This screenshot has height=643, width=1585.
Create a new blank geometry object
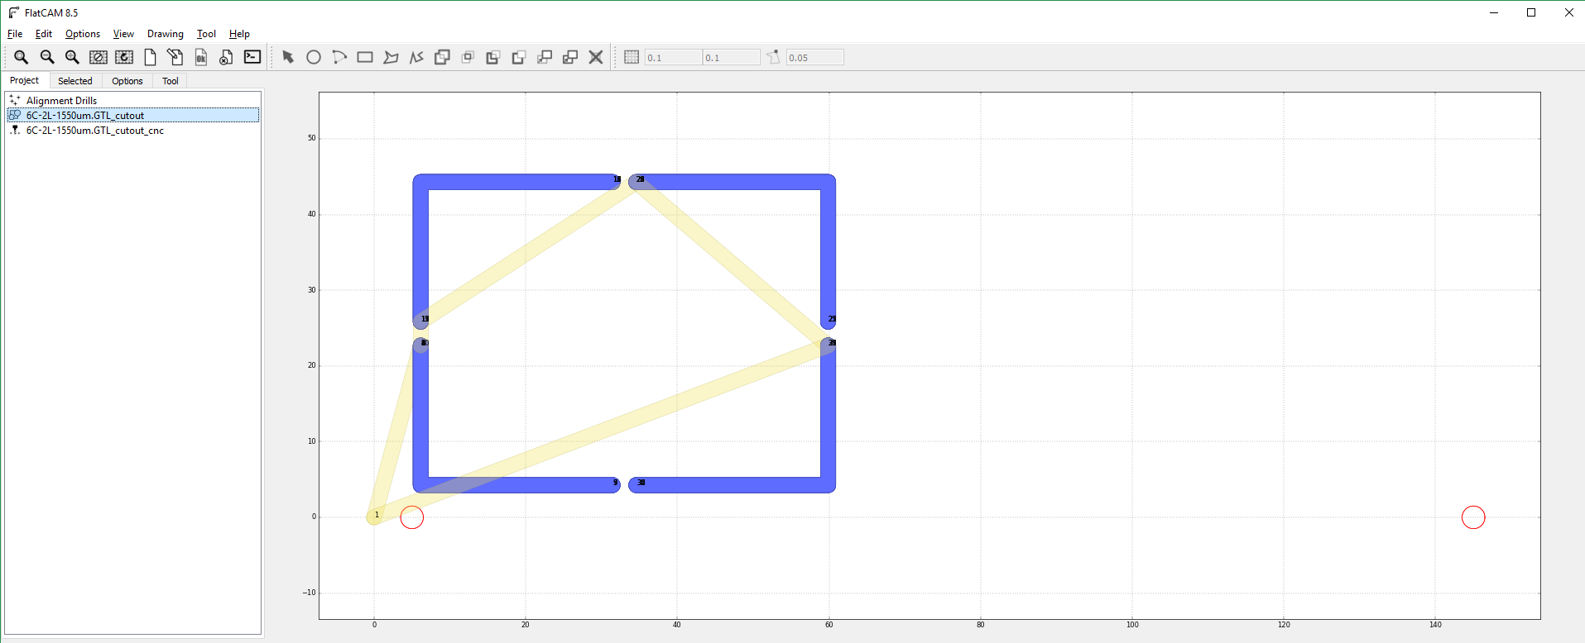[150, 57]
